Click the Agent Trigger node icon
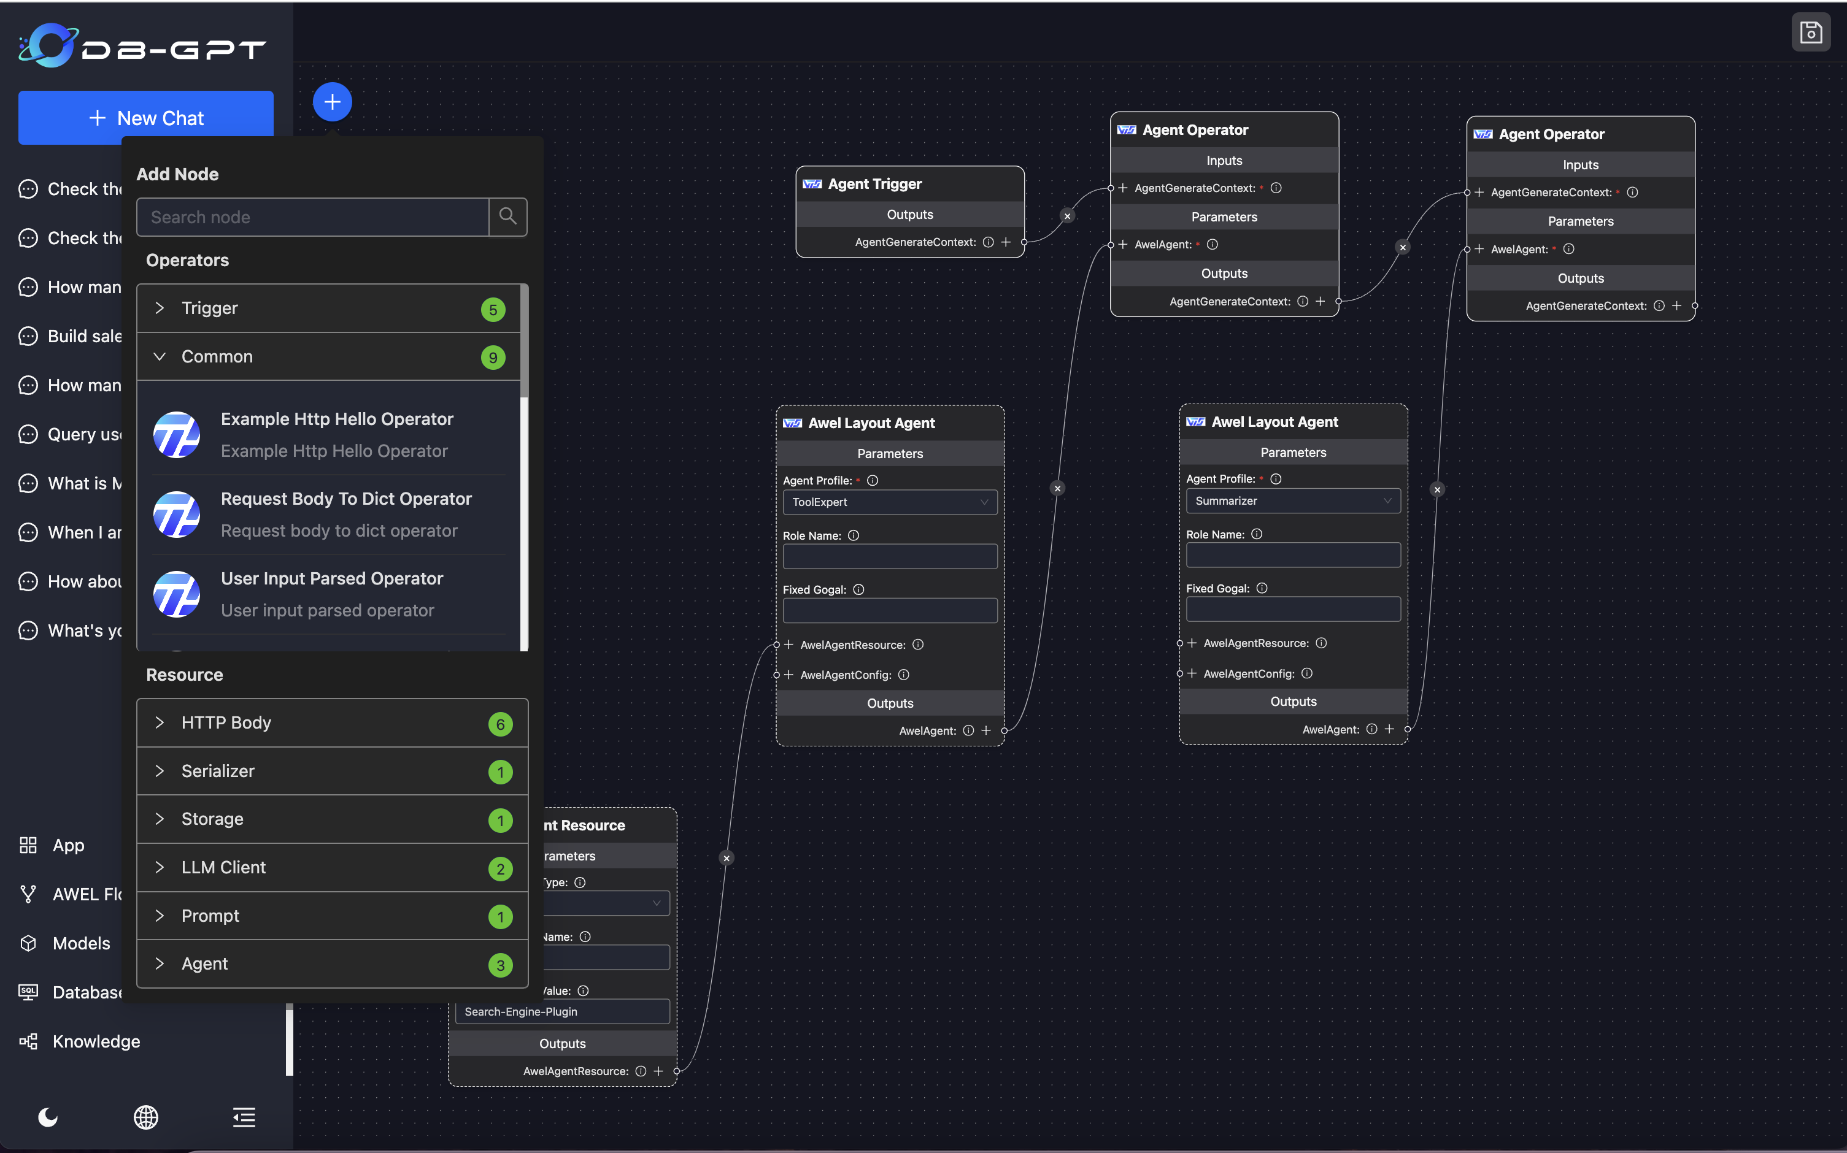Screen dimensions: 1847x1153 [x=812, y=183]
